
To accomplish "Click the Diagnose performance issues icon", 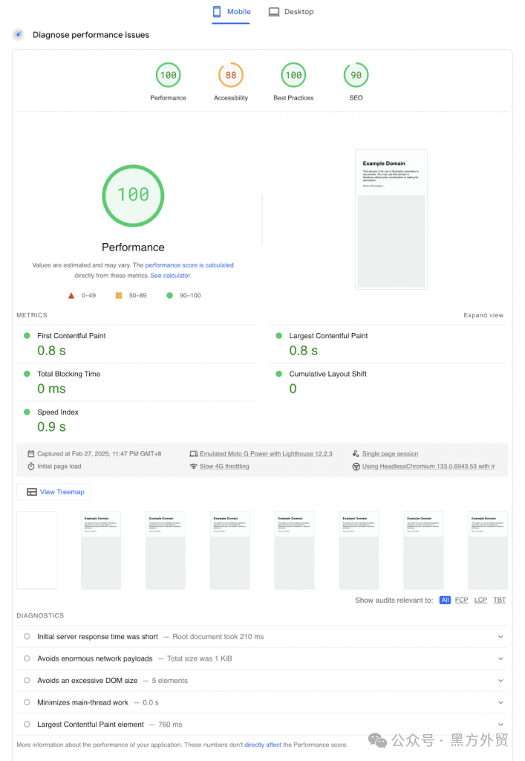I will [19, 34].
